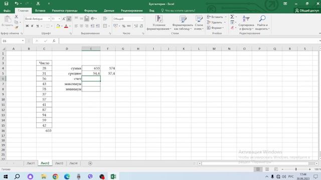The image size is (321, 180).
Task: Open the font size dropdown
Action: point(59,19)
